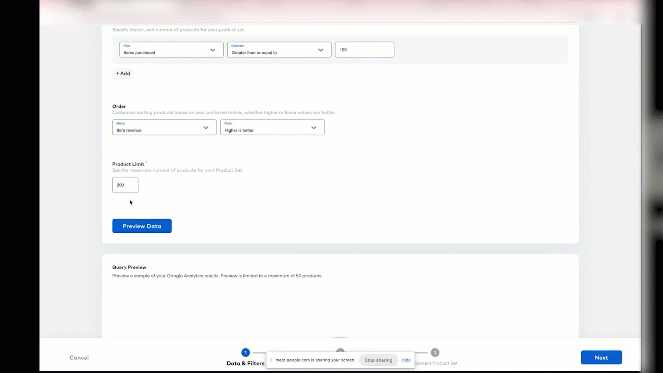Click the Add button to add a filter

pyautogui.click(x=123, y=73)
